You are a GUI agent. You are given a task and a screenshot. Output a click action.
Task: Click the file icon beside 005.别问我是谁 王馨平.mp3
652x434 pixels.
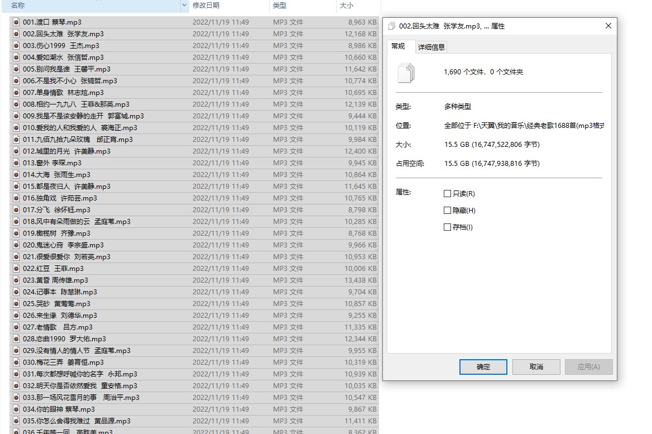16,69
